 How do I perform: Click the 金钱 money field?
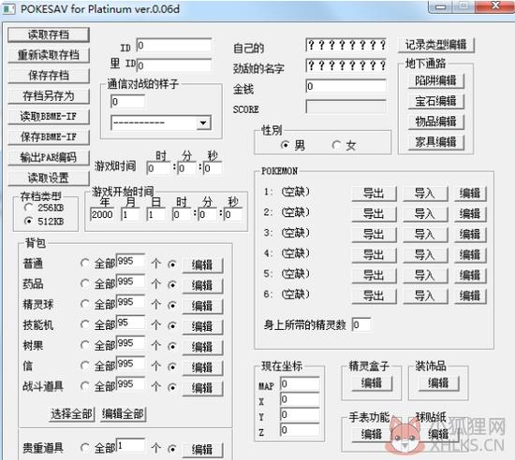point(346,86)
